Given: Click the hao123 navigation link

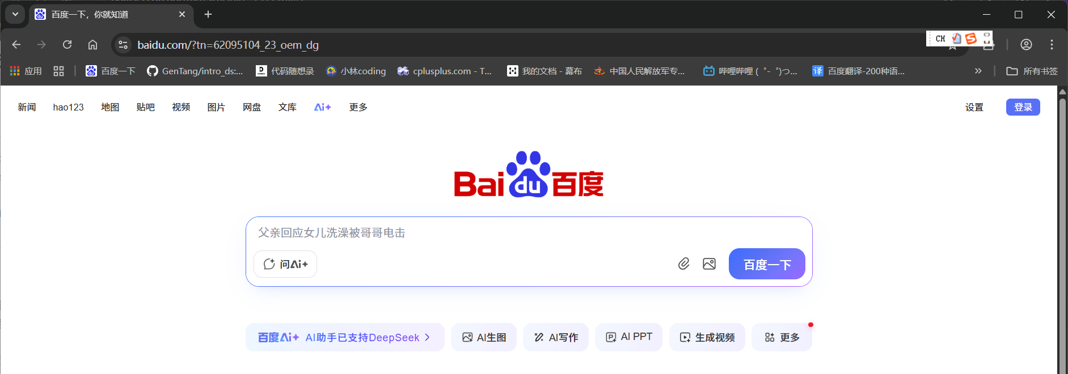Looking at the screenshot, I should (68, 107).
